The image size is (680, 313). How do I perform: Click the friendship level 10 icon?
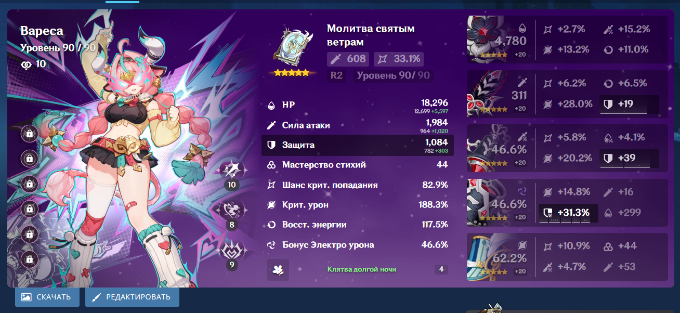[x=26, y=64]
